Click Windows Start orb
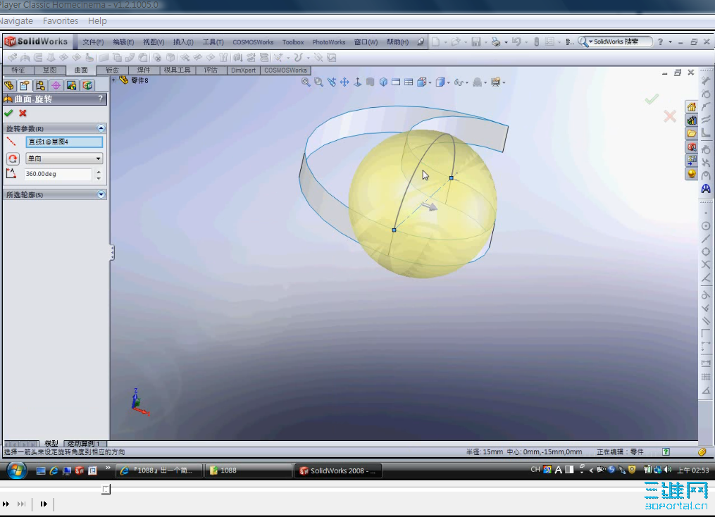715x517 pixels. click(16, 470)
